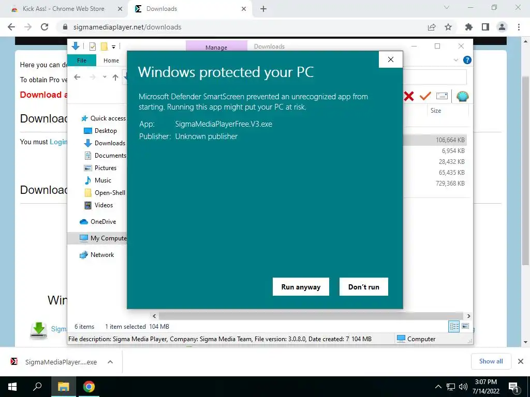Open Open-Shell folder in navigation pane
This screenshot has height=397, width=530.
click(105, 193)
